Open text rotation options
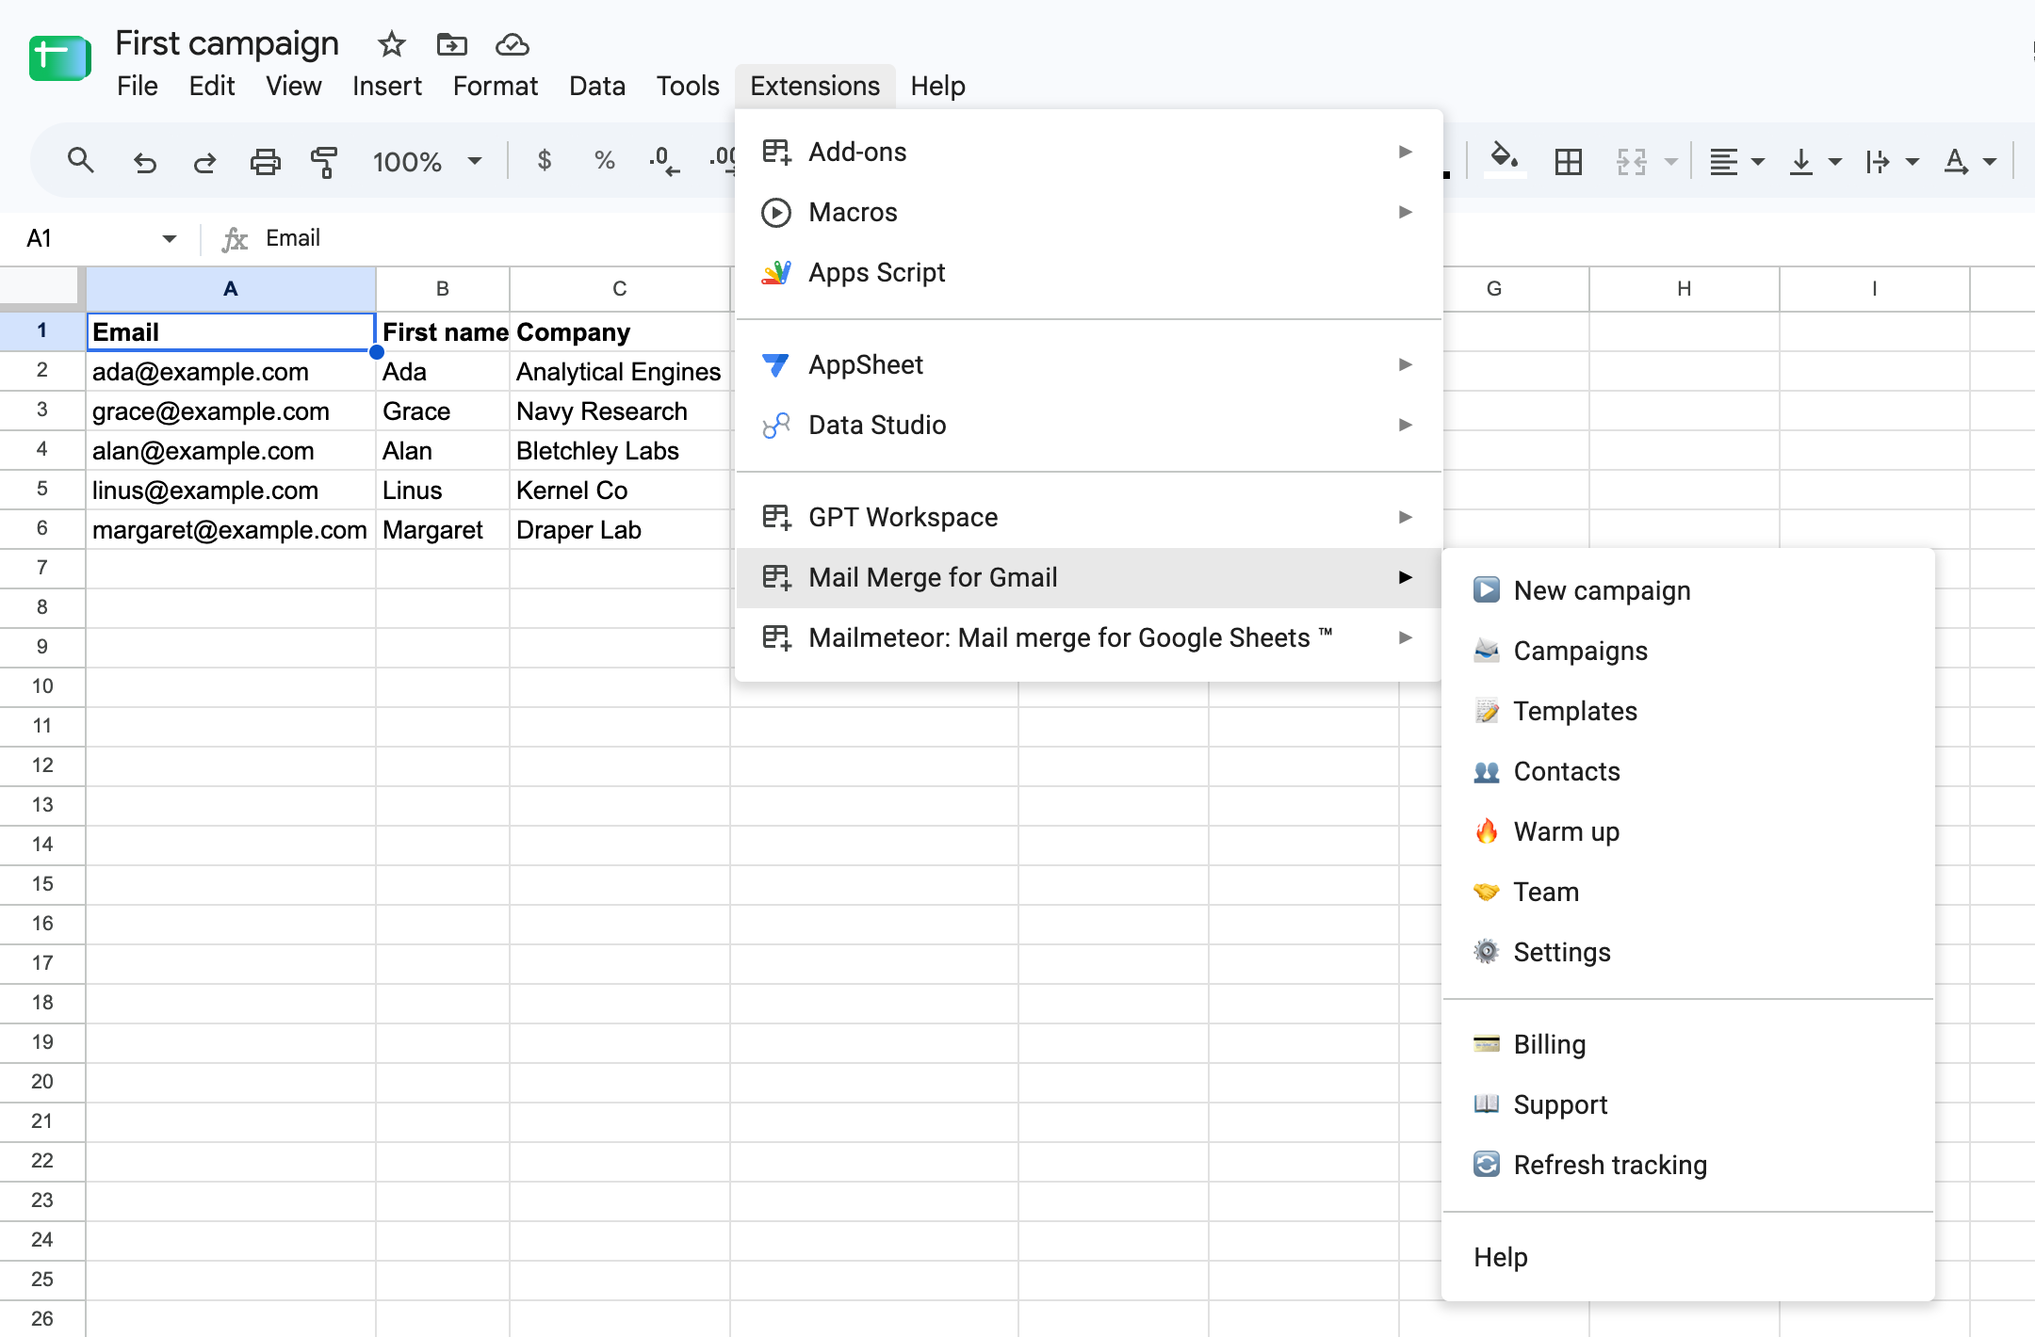 coord(1969,162)
